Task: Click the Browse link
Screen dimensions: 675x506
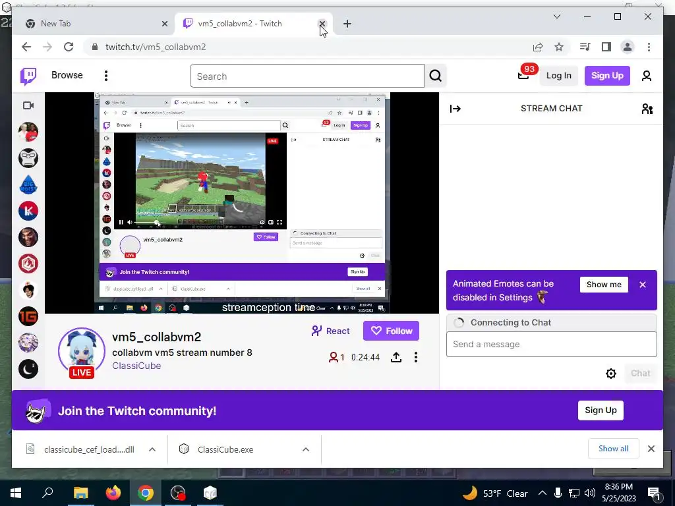Action: tap(67, 75)
